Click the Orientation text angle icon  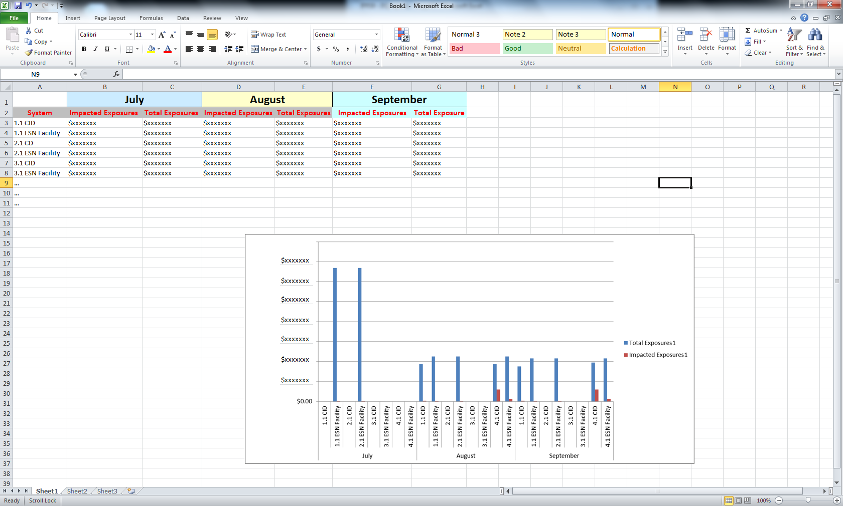pos(229,35)
